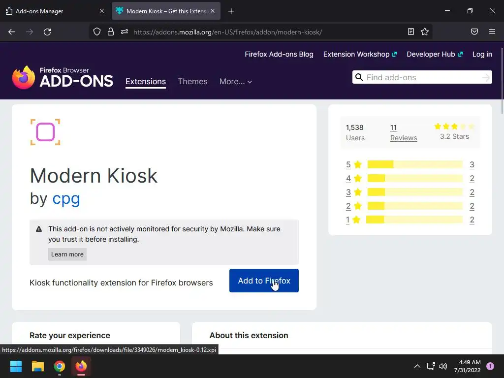This screenshot has height=378, width=504.
Task: Open the clock showing 4:49 AM
Action: point(468,366)
